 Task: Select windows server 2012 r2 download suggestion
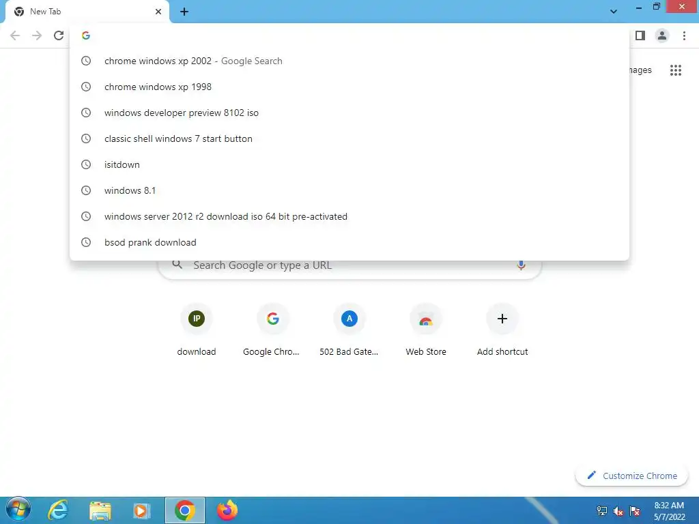pyautogui.click(x=349, y=216)
